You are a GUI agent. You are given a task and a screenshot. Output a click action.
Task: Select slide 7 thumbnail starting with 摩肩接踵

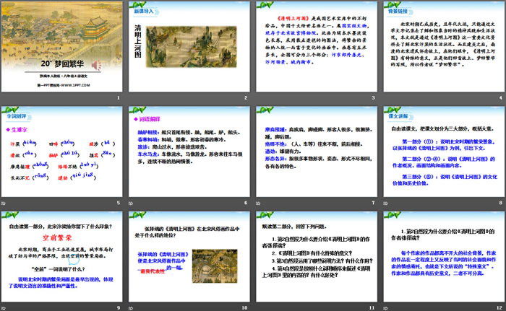pyautogui.click(x=317, y=152)
